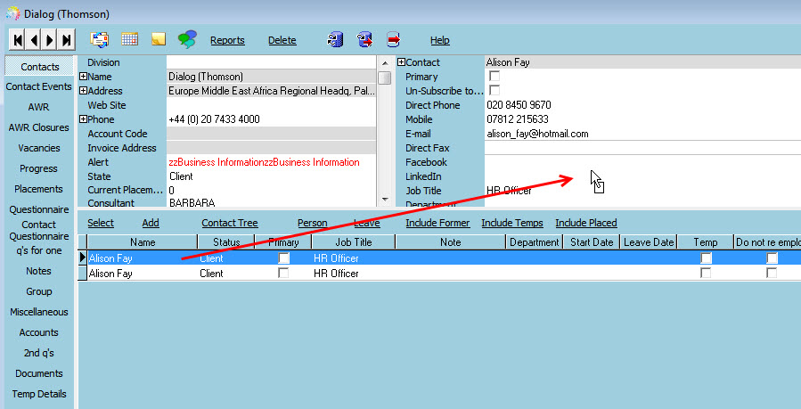Open the AWR Closures tab
The width and height of the screenshot is (801, 409).
39,127
